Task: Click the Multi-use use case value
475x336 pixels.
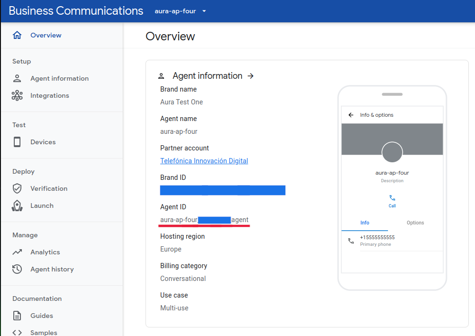Action: tap(174, 308)
